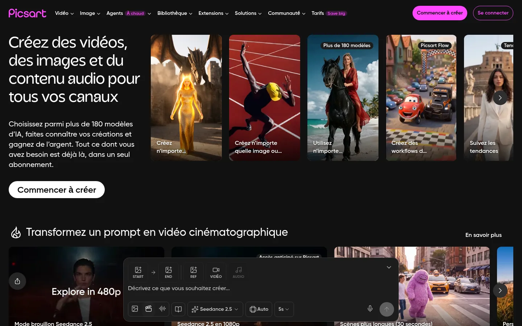This screenshot has height=326, width=522.
Task: Click the send prompt arrow button
Action: [387, 309]
